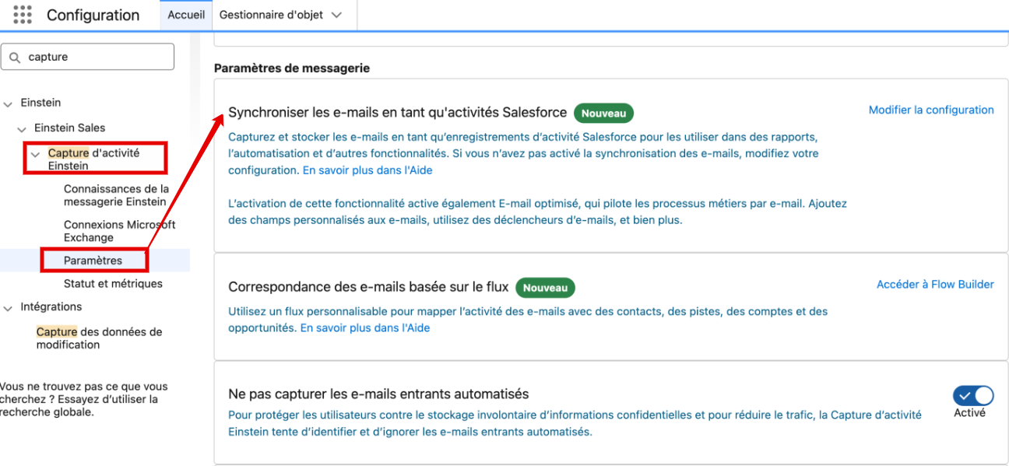Screen dimensions: 1009x466
Task: Disable automated incoming e-mail capture toggle
Action: pos(973,395)
